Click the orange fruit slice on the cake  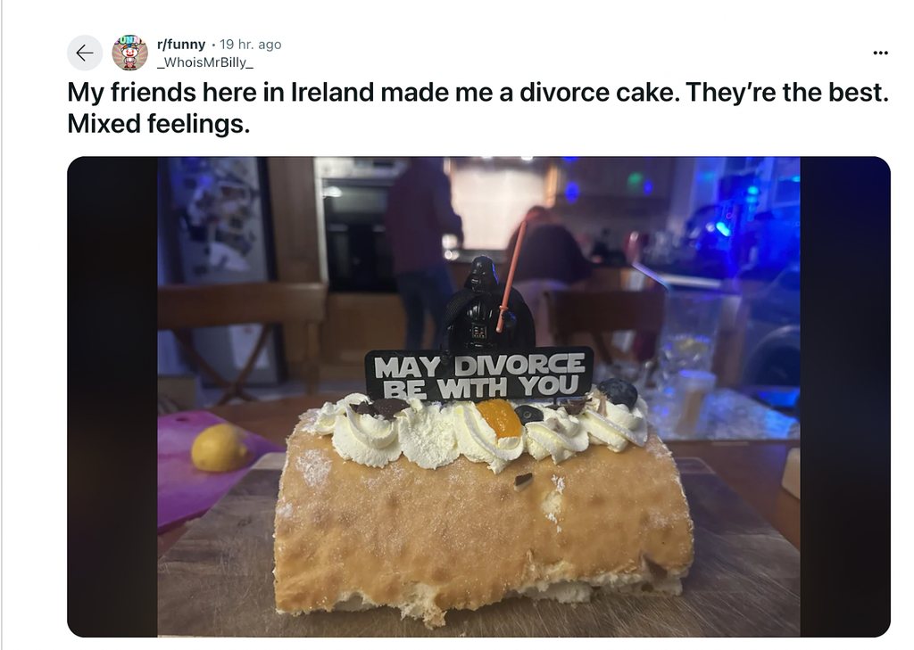point(500,417)
